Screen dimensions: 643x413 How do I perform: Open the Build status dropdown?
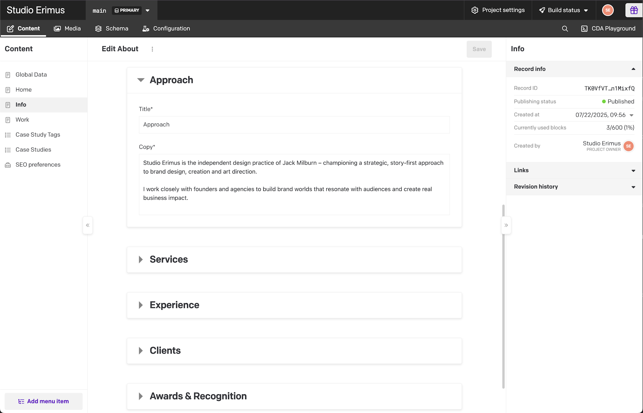point(564,10)
